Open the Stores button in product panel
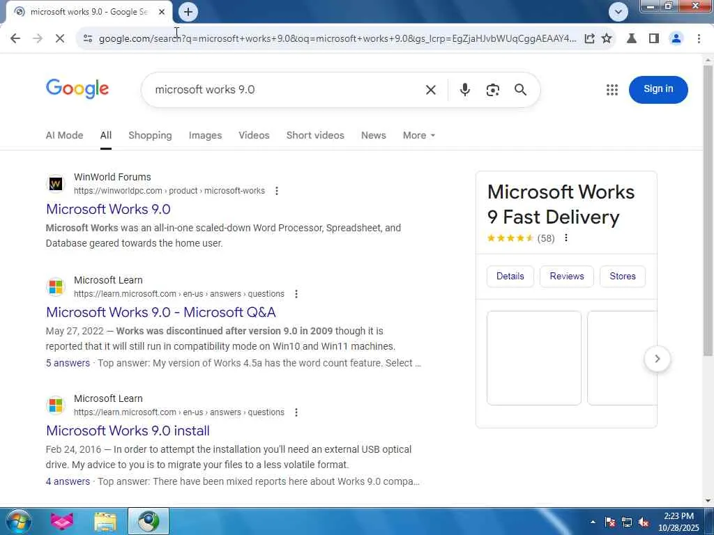The width and height of the screenshot is (714, 535). coord(623,276)
